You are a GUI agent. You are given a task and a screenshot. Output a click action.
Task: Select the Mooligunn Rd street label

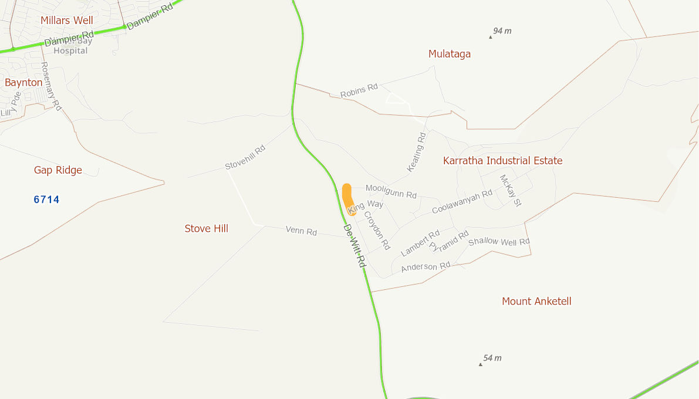[391, 191]
